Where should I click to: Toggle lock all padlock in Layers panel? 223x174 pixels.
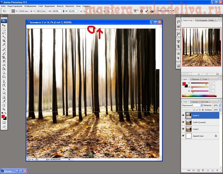point(203,110)
